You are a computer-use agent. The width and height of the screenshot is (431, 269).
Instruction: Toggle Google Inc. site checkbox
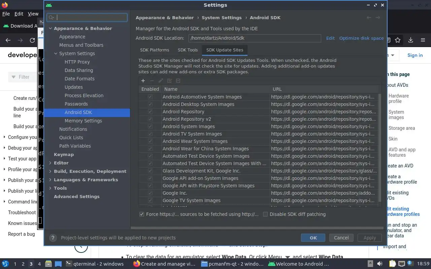[150, 193]
